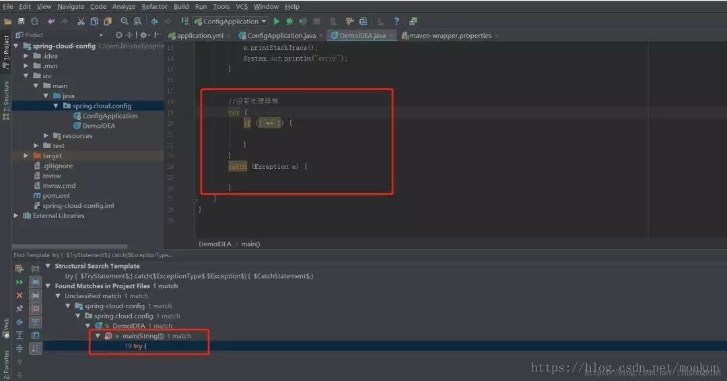The height and width of the screenshot is (381, 727).
Task: Hide the Project panel with collapse icon
Action: tap(158, 35)
